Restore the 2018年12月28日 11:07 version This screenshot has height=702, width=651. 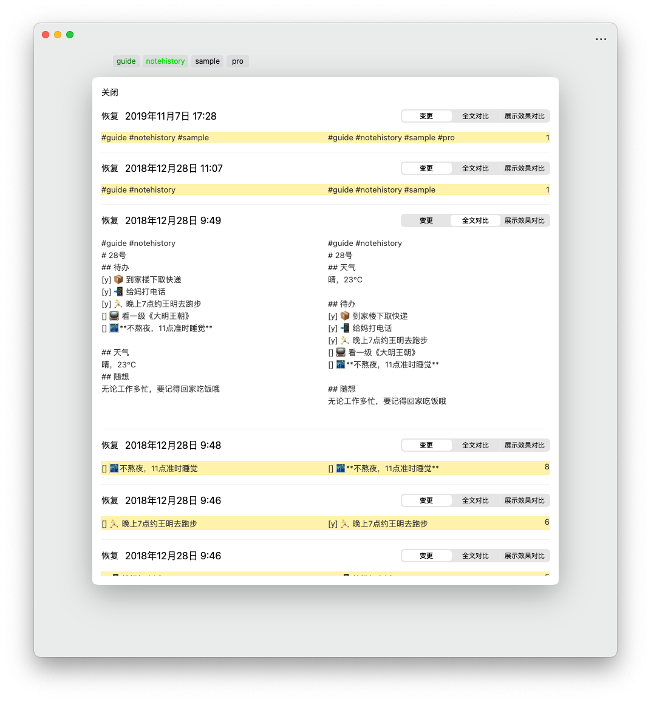pos(110,168)
